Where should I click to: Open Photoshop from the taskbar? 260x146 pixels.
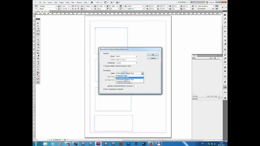(128, 144)
